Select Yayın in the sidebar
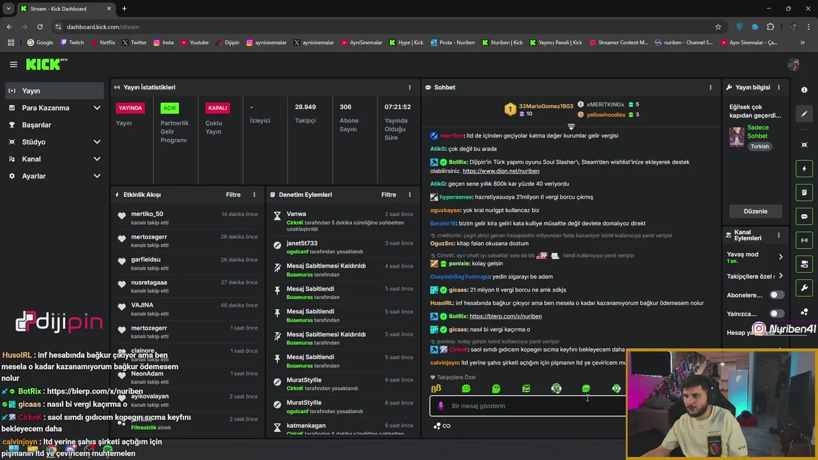The width and height of the screenshot is (818, 460). tap(54, 91)
